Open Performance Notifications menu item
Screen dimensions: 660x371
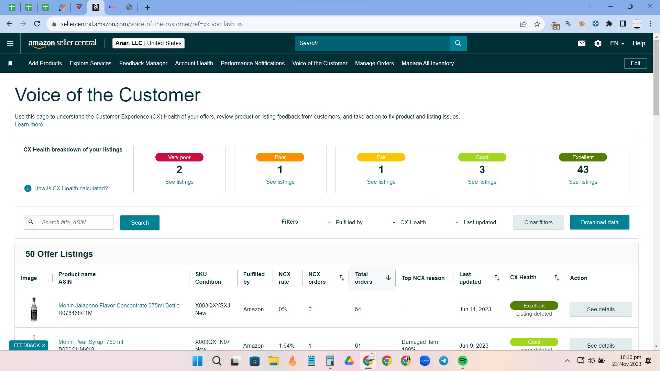253,63
